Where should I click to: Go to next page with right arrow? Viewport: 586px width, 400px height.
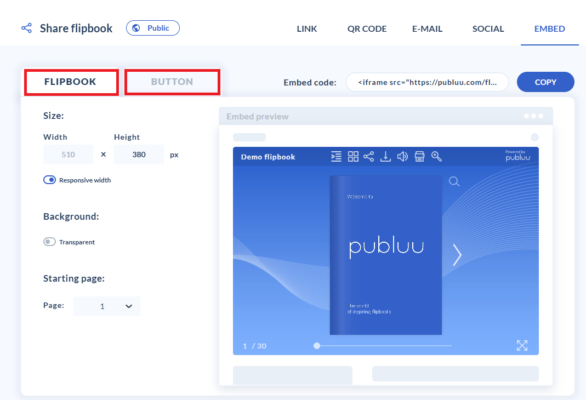(x=457, y=255)
